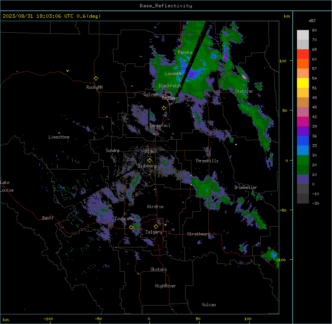This screenshot has width=332, height=324.
Task: Click the -100 tick label on the bottom axis
Action: tap(48, 319)
